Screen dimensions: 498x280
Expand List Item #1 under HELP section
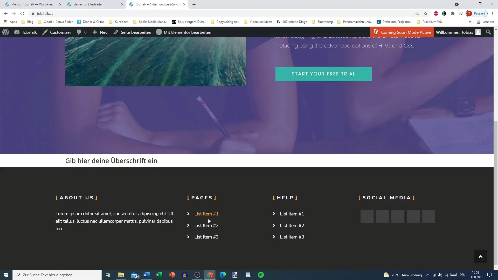point(292,214)
